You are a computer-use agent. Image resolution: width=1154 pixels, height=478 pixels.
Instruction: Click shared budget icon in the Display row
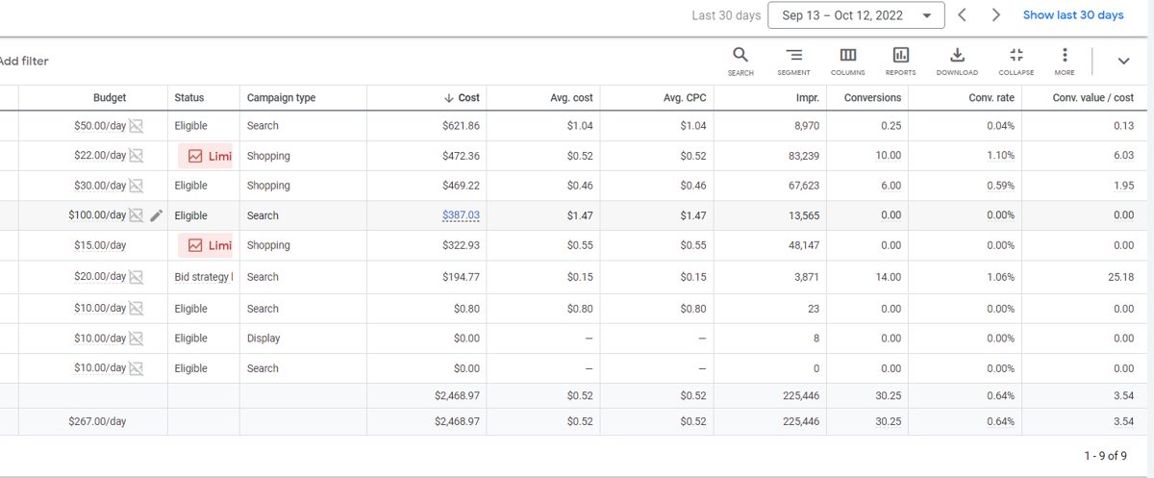(x=137, y=339)
